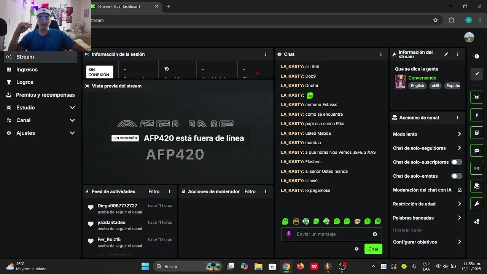Open Chrome extensions puzzle icon
The image size is (487, 274).
(x=452, y=20)
